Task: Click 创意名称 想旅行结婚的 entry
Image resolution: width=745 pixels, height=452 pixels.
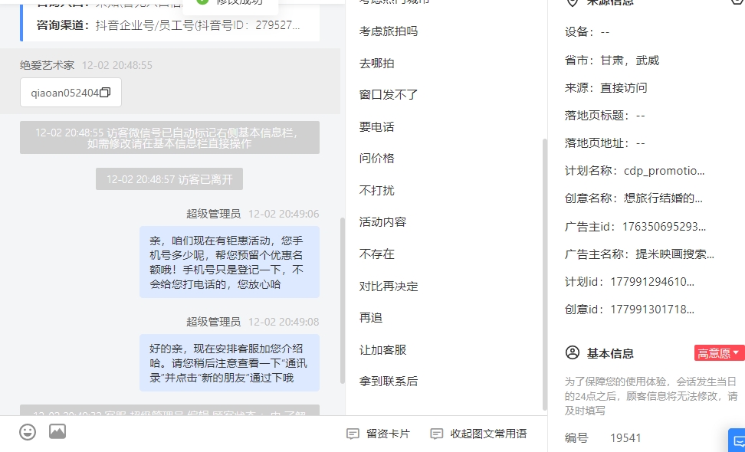Action: coord(634,198)
